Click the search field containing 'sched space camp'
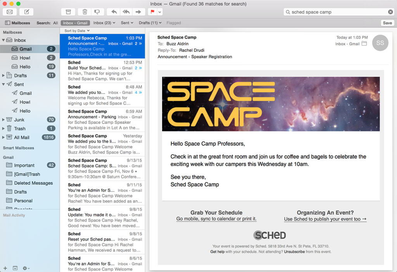Viewport: 397px width, 272px height. tap(339, 12)
